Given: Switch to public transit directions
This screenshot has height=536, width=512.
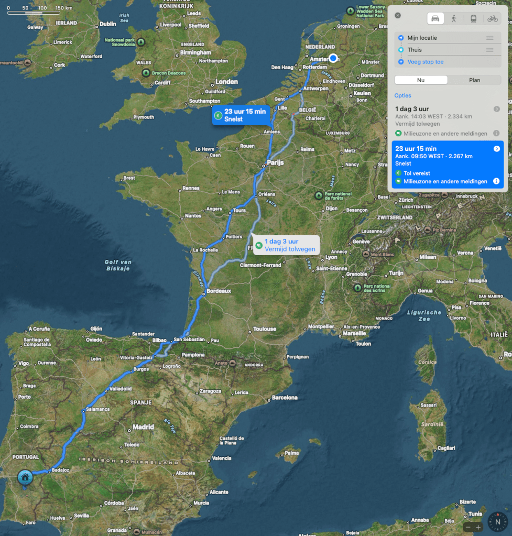Looking at the screenshot, I should tap(473, 18).
